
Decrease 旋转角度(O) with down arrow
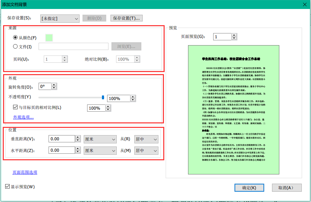[54, 88]
